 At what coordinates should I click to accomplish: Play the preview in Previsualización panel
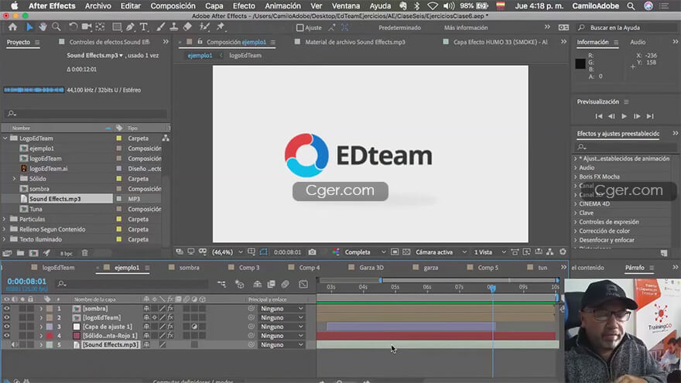pos(624,116)
